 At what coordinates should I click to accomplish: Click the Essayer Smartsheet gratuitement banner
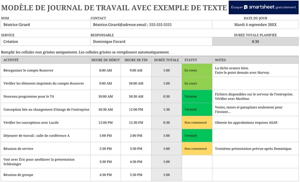[x=263, y=7]
